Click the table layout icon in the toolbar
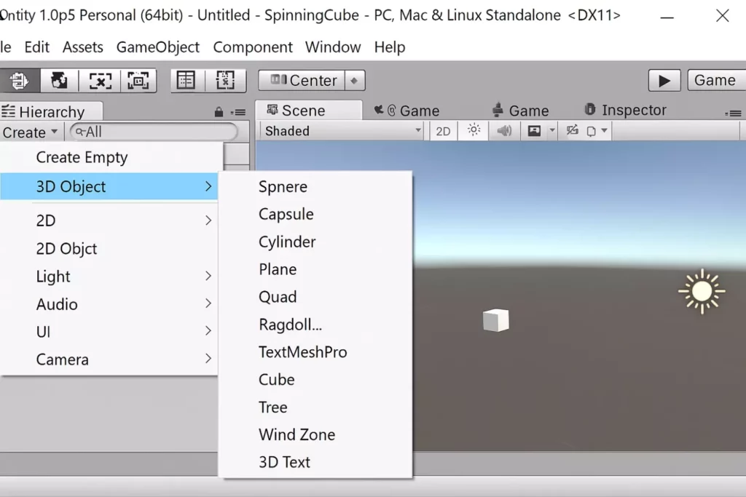 pos(186,80)
